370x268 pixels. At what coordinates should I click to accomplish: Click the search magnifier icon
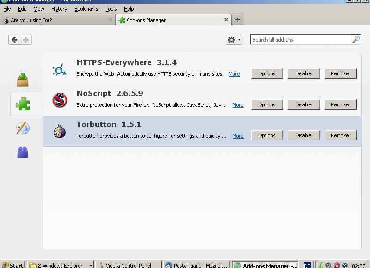pos(356,39)
